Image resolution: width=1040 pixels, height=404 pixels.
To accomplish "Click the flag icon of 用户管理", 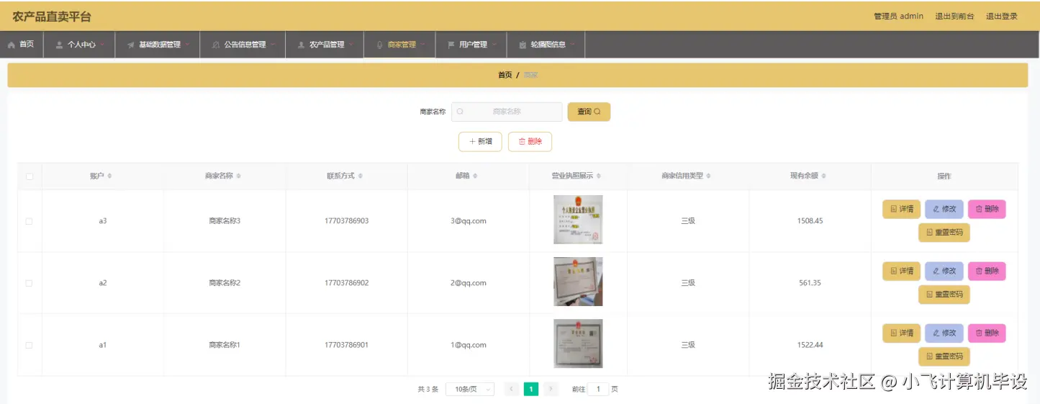I will pos(451,45).
